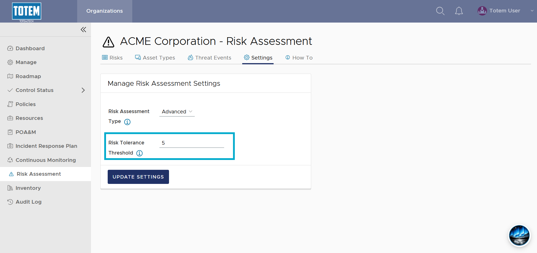Select the Settings tab

(258, 58)
